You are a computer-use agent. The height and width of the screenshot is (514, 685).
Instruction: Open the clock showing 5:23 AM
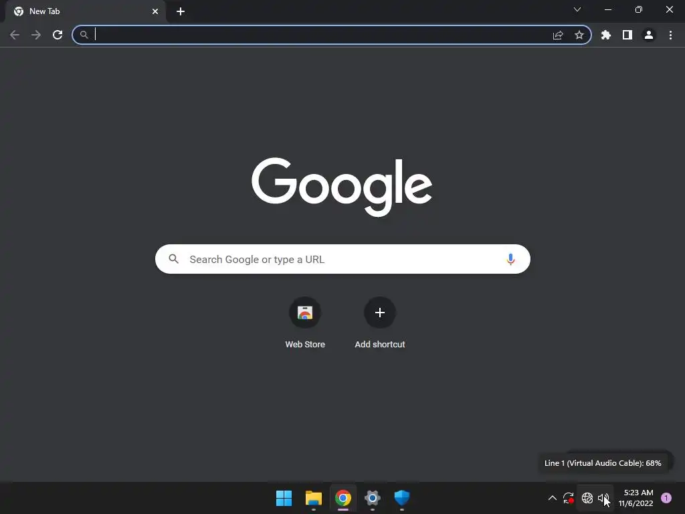tap(635, 498)
